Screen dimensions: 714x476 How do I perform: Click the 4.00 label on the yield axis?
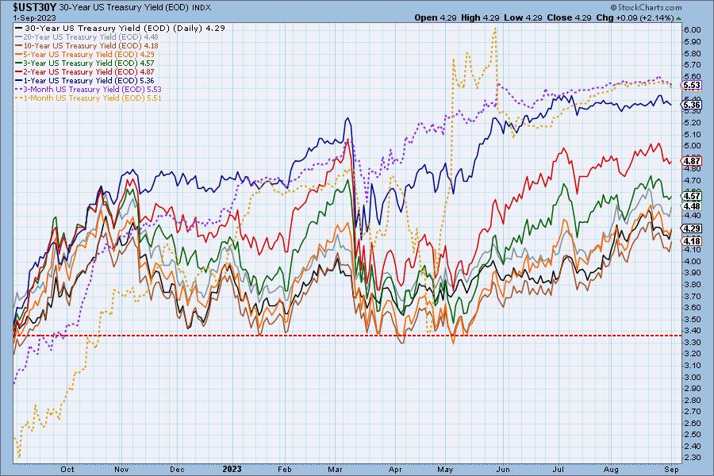(693, 262)
